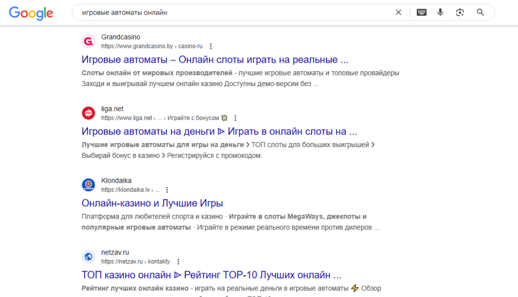The height and width of the screenshot is (297, 518).
Task: Start voice search with the microphone icon
Action: (x=441, y=13)
